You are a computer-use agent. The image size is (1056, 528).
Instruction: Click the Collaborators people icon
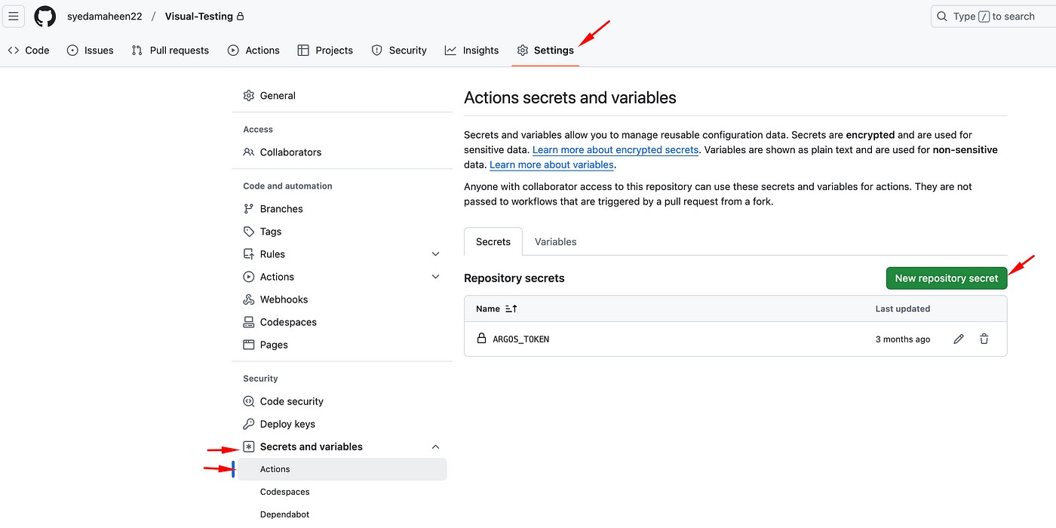[249, 152]
